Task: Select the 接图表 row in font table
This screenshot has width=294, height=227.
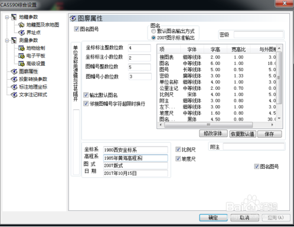Action: [217, 57]
